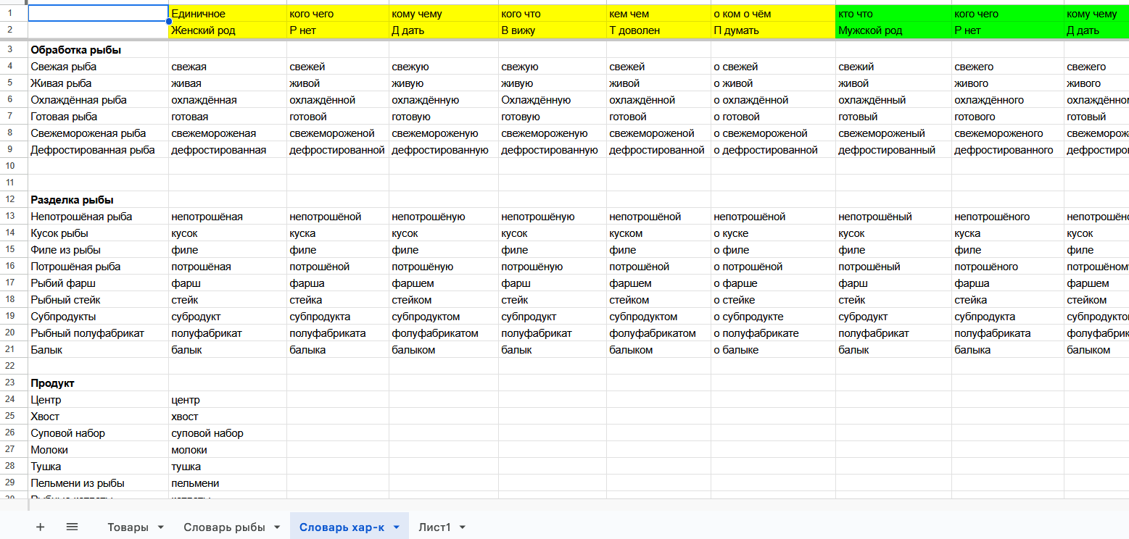Select row 12 header number
The image size is (1129, 539).
(x=10, y=200)
